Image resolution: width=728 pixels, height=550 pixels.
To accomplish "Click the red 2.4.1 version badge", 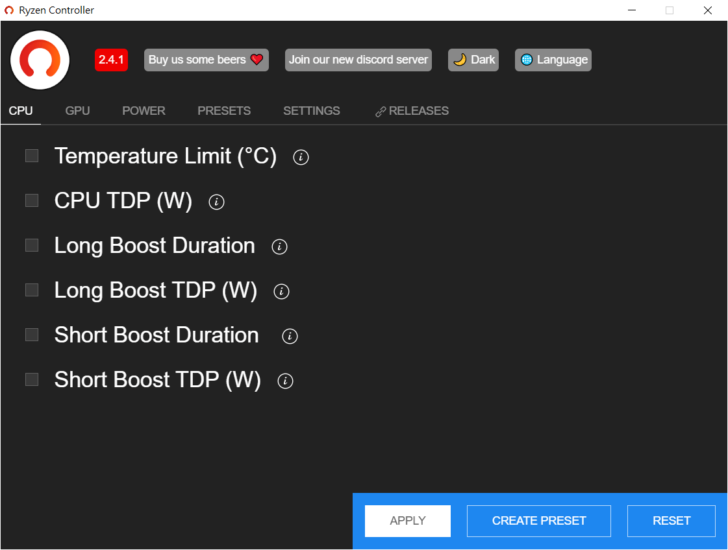I will 111,60.
